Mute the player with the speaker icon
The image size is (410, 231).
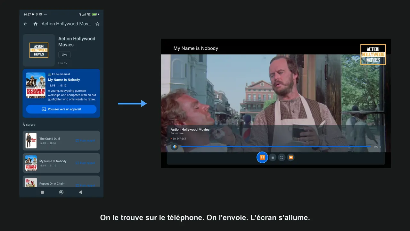pyautogui.click(x=175, y=147)
